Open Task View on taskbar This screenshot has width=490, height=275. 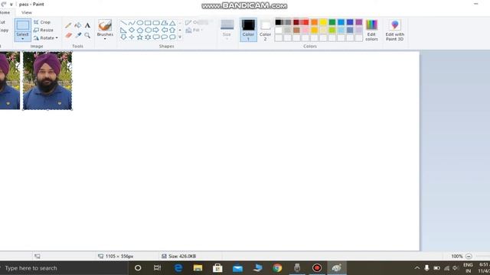(157, 268)
